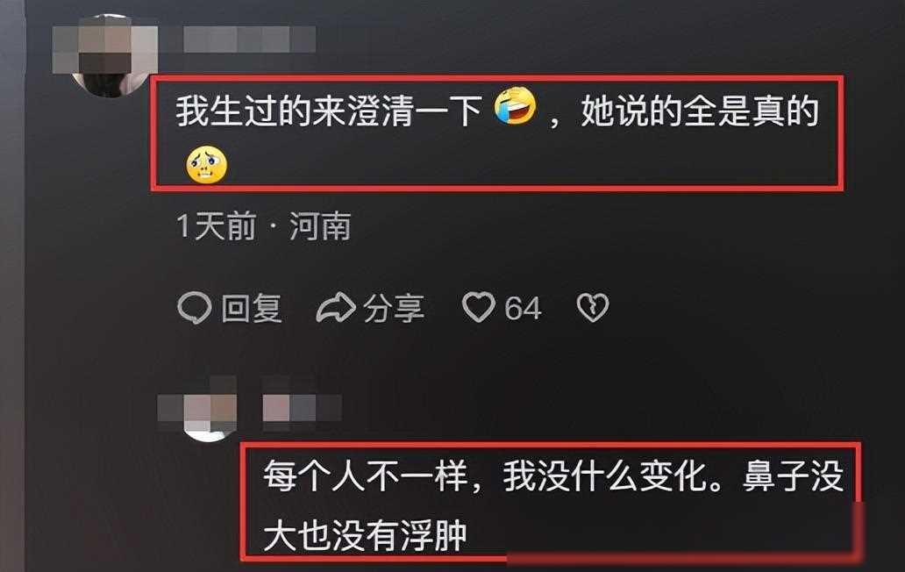Click the 分享 share label
Screen dimensions: 905x572
click(x=394, y=308)
